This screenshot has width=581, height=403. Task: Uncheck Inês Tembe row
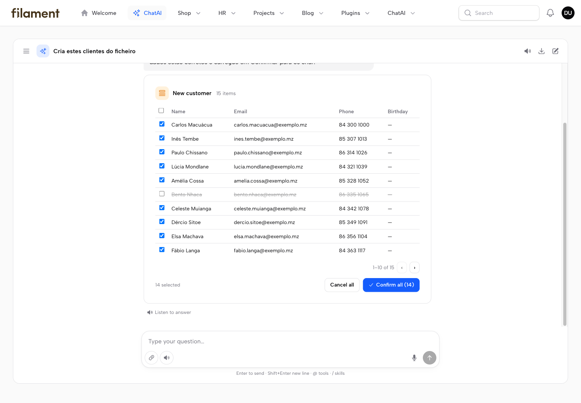[x=162, y=138]
